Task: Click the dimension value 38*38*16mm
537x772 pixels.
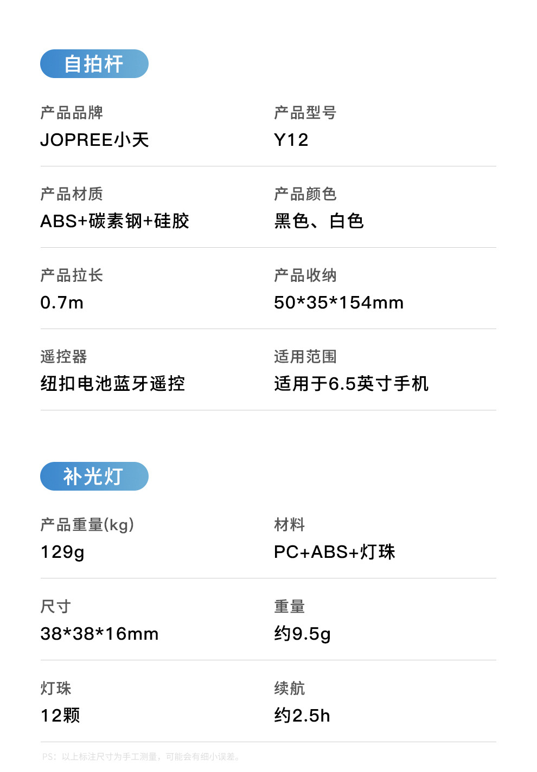Action: click(99, 634)
